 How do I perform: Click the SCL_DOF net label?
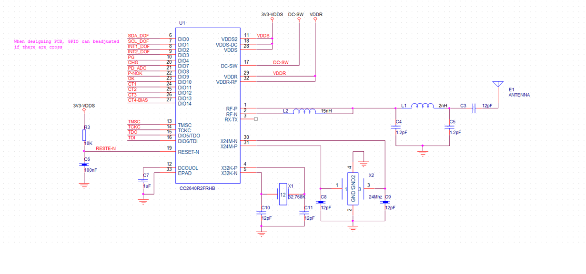click(x=138, y=41)
